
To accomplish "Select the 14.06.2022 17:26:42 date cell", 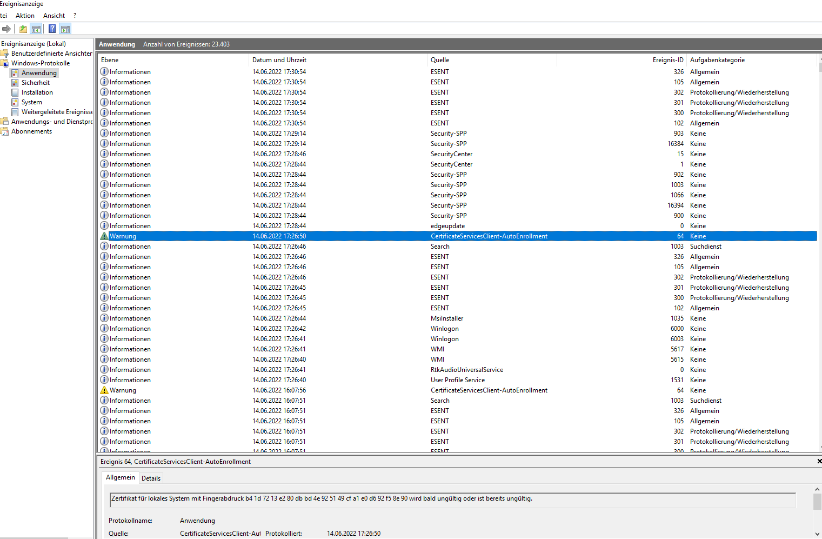I will [279, 329].
